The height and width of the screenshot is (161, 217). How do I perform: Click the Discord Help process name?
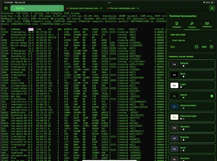tap(19, 64)
